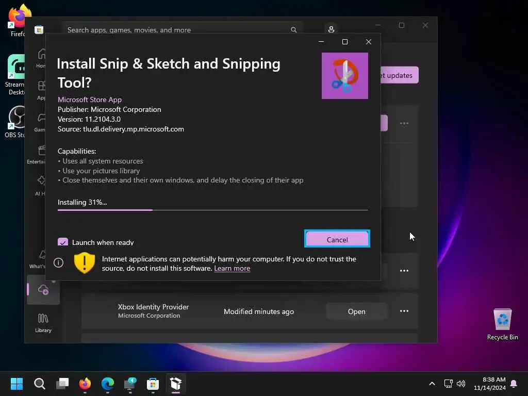Click the installing progress bar
The image size is (528, 396).
point(213,210)
